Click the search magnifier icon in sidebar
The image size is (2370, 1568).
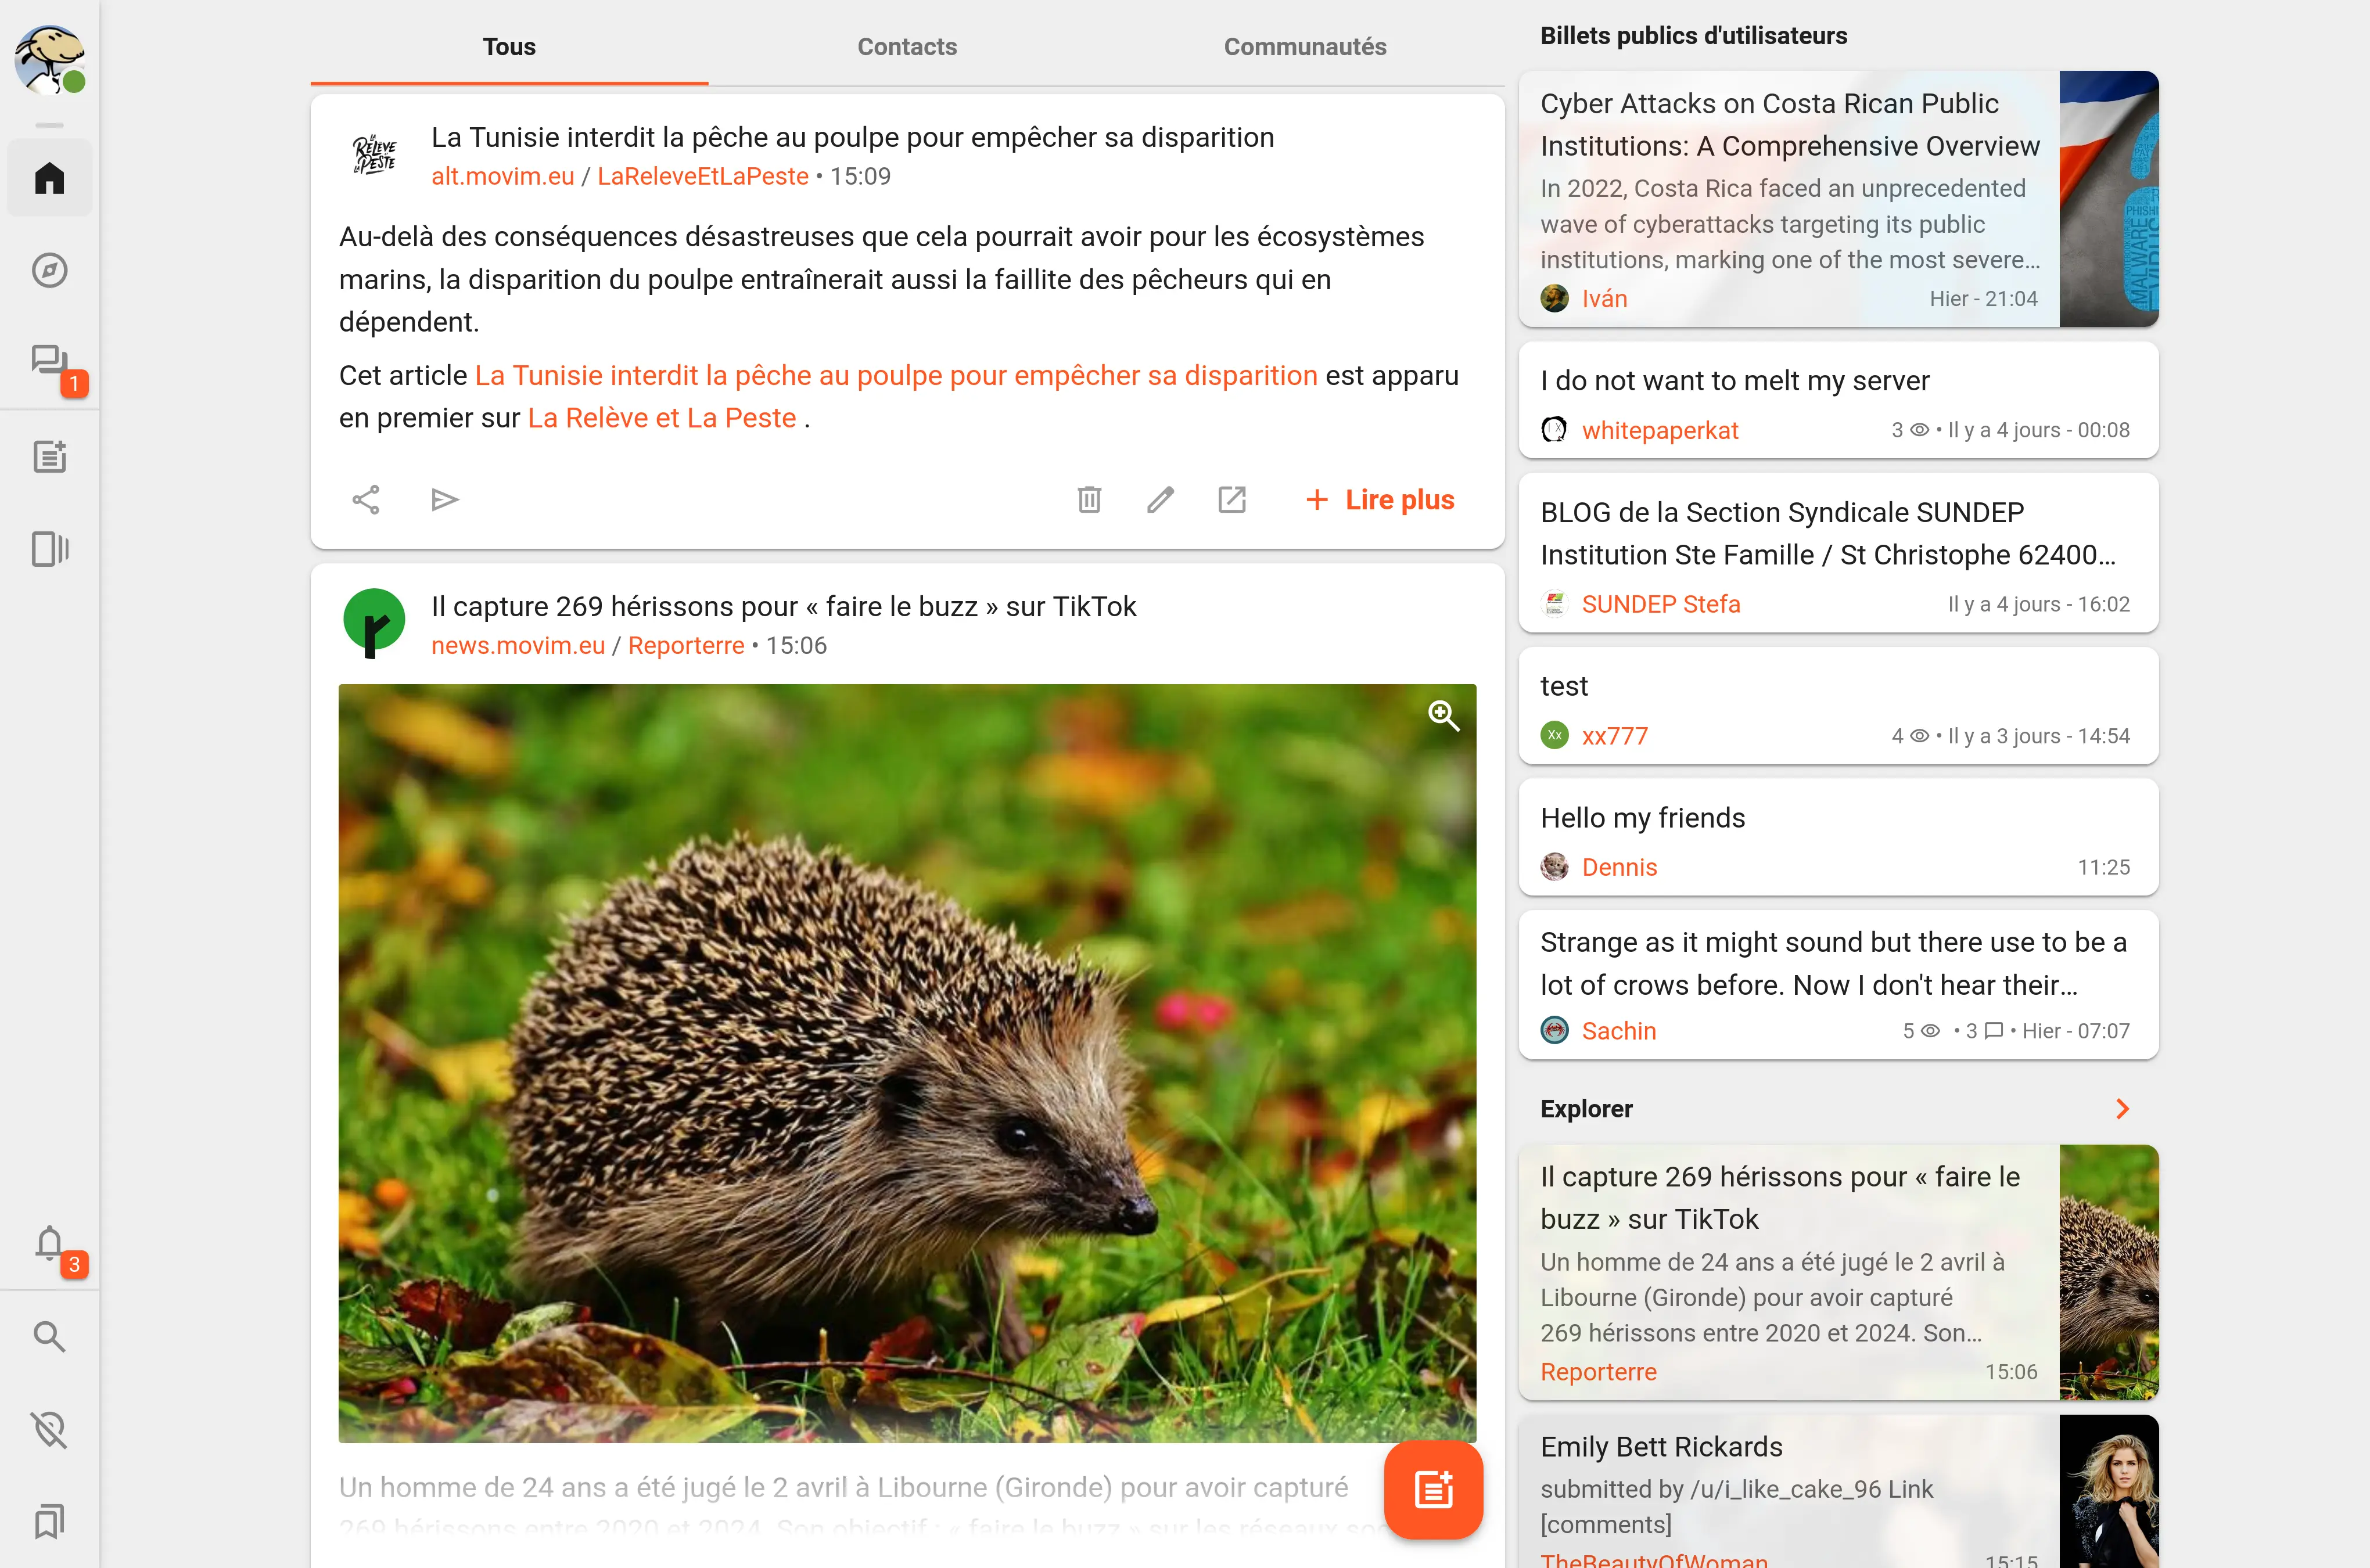click(49, 1337)
